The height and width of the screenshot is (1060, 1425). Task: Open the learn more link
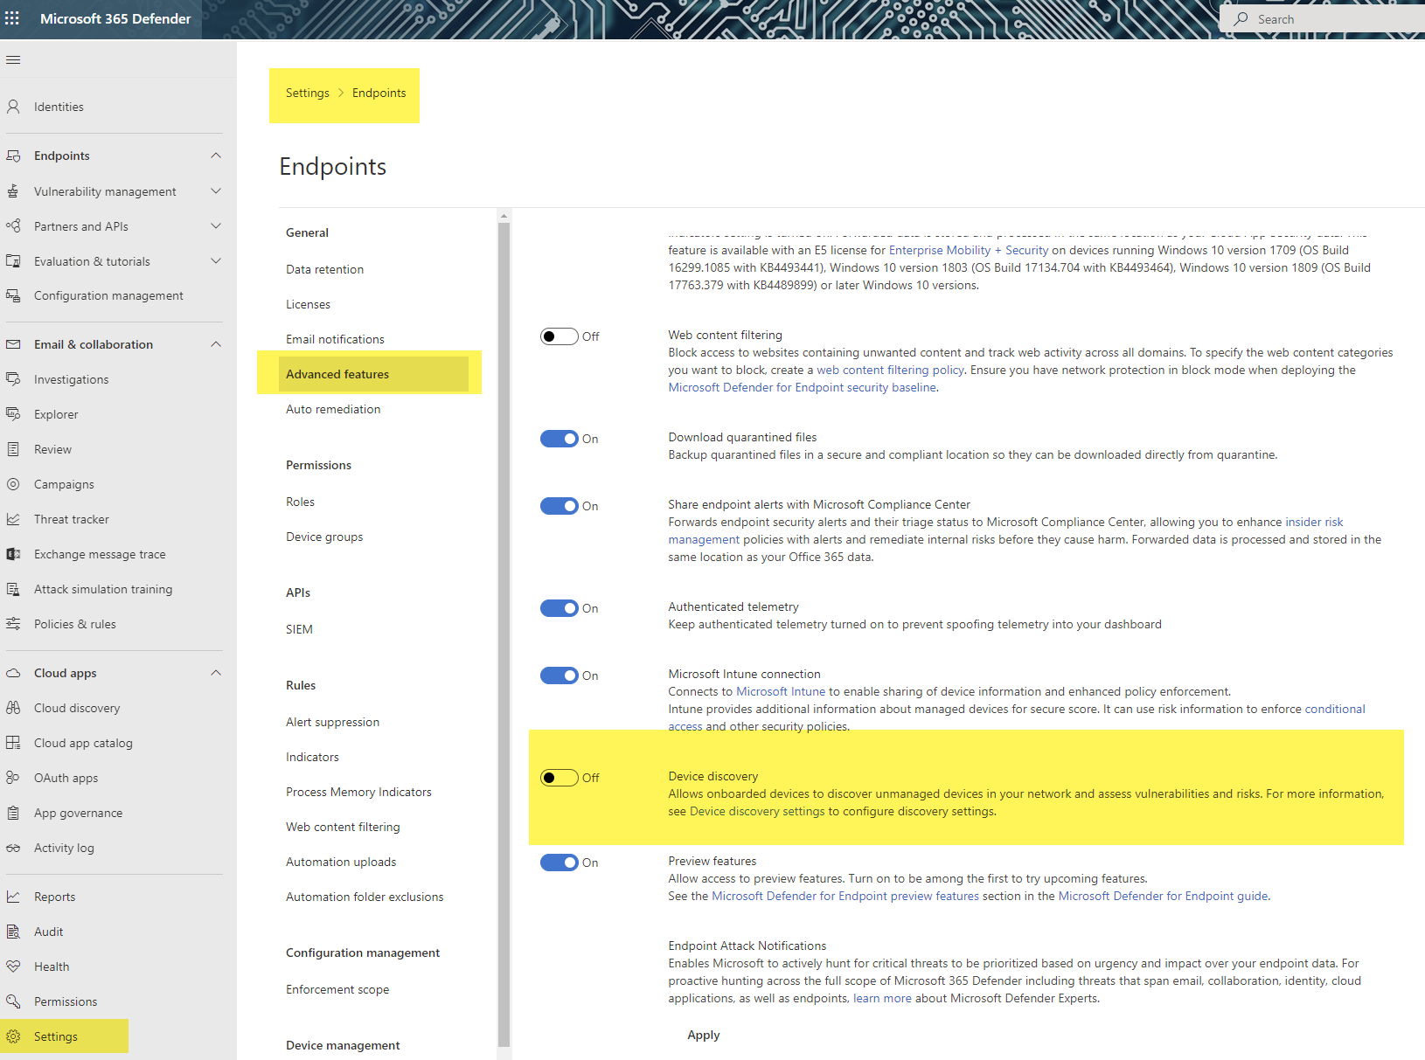(882, 998)
